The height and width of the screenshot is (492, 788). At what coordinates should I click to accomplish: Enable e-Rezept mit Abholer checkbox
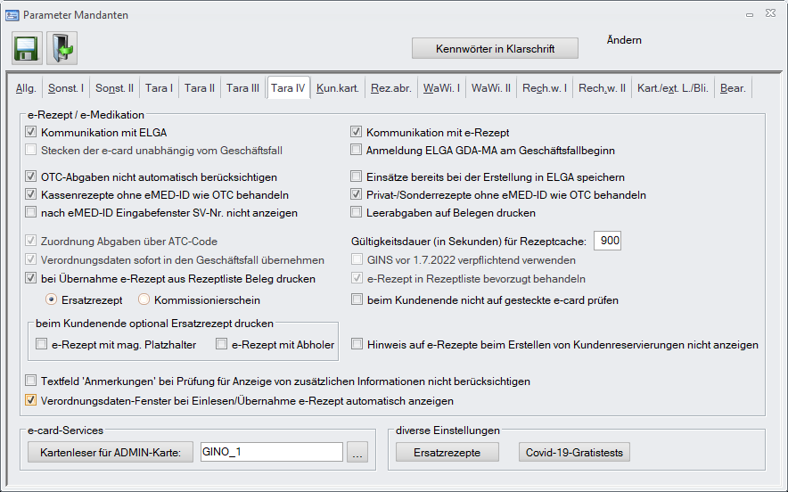[x=223, y=344]
